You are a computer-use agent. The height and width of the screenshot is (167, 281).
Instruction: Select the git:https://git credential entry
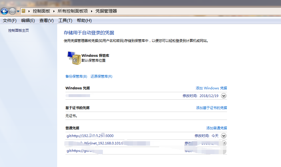84,151
